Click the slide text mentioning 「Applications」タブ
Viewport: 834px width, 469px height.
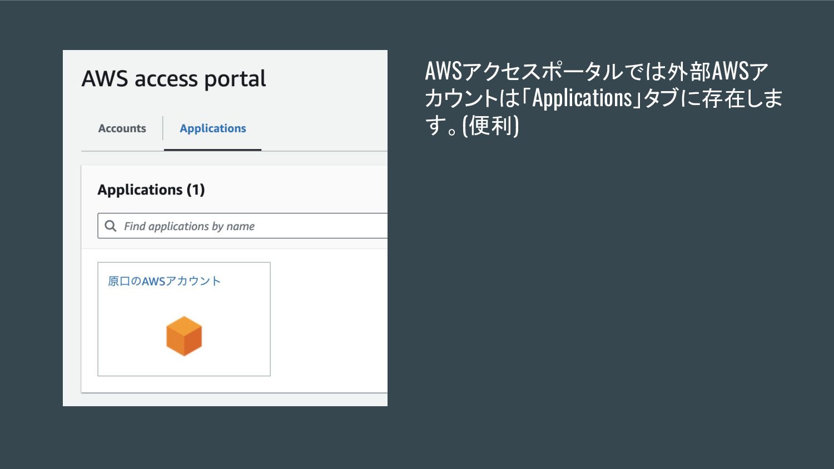point(603,98)
